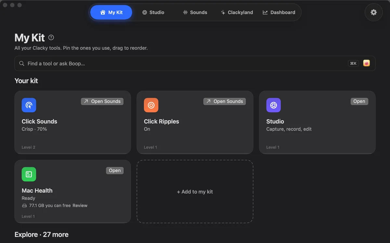Image resolution: width=390 pixels, height=243 pixels.
Task: Click the orange Click Ripples icon
Action: coord(151,105)
